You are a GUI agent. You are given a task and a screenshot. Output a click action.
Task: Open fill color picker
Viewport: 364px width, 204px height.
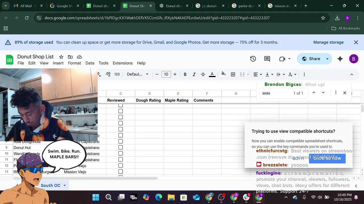(224, 74)
